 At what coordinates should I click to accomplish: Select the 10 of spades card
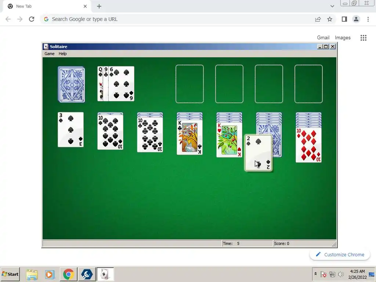coord(110,132)
